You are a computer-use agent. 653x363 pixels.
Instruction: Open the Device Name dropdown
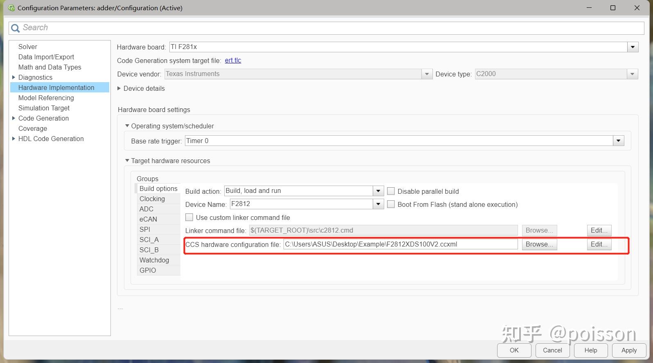pyautogui.click(x=378, y=204)
